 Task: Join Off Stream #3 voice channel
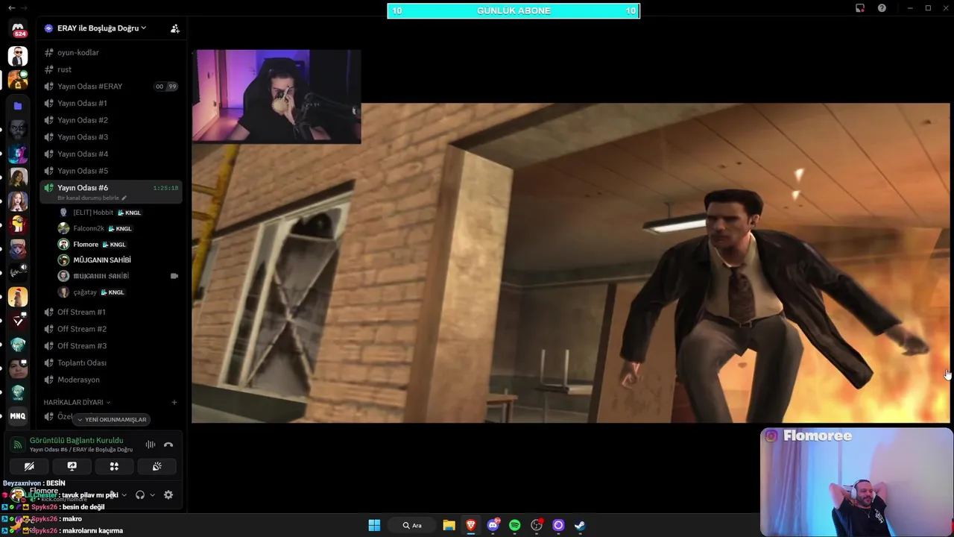pyautogui.click(x=112, y=346)
